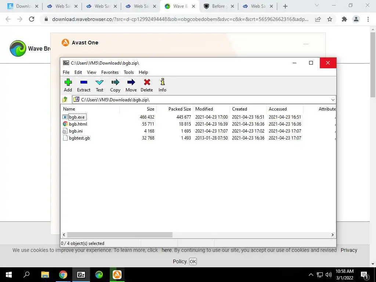Screen dimensions: 376x282
Task: Open the Chrome profile avatar
Action: pos(356,19)
